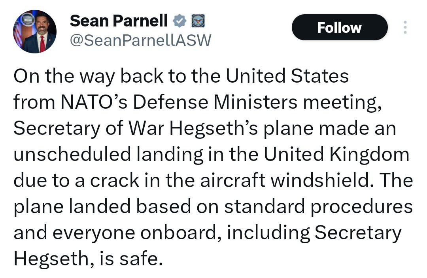The image size is (427, 278).
Task: Click "United States" in the first line
Action: click(287, 76)
